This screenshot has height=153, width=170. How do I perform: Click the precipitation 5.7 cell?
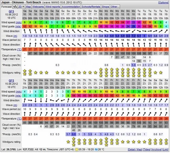click(68, 134)
